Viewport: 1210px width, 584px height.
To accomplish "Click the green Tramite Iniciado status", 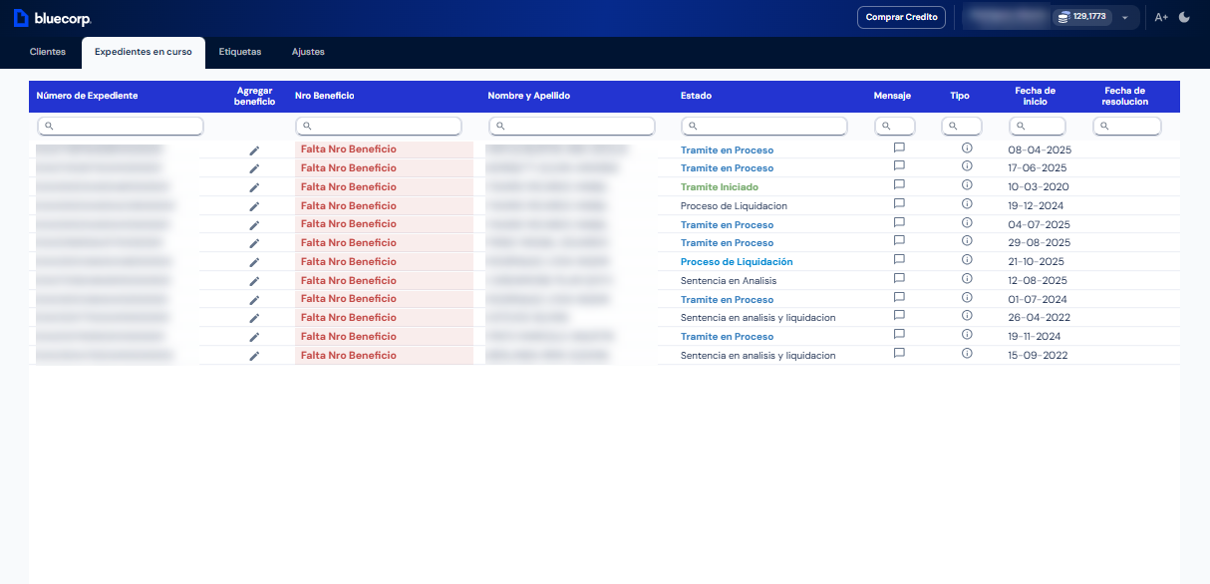I will click(720, 187).
